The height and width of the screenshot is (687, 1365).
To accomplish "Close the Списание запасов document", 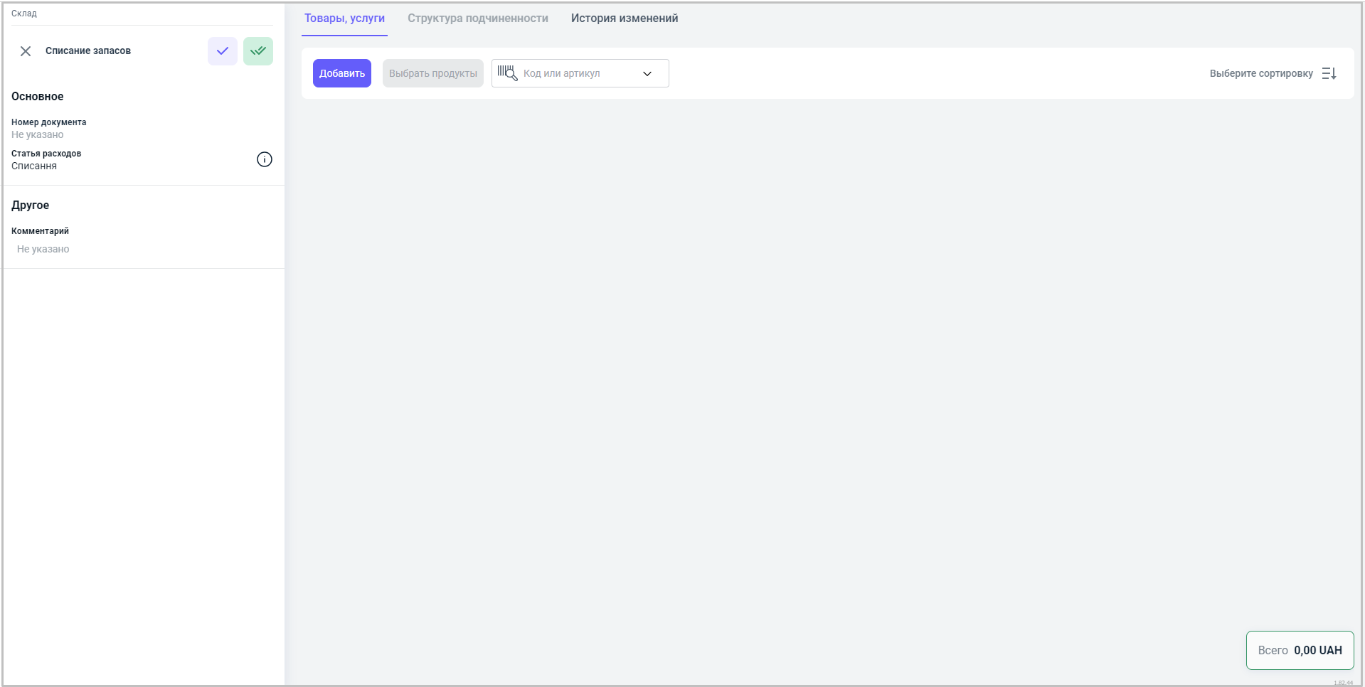I will pos(26,51).
